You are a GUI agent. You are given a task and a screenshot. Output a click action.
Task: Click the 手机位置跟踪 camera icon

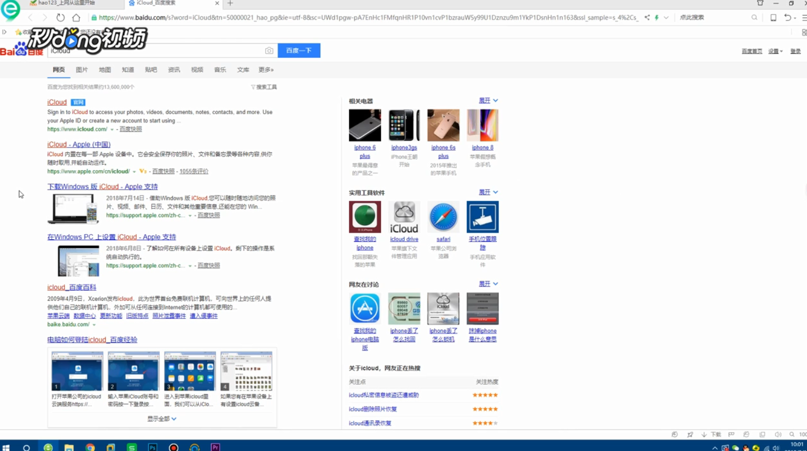(483, 217)
